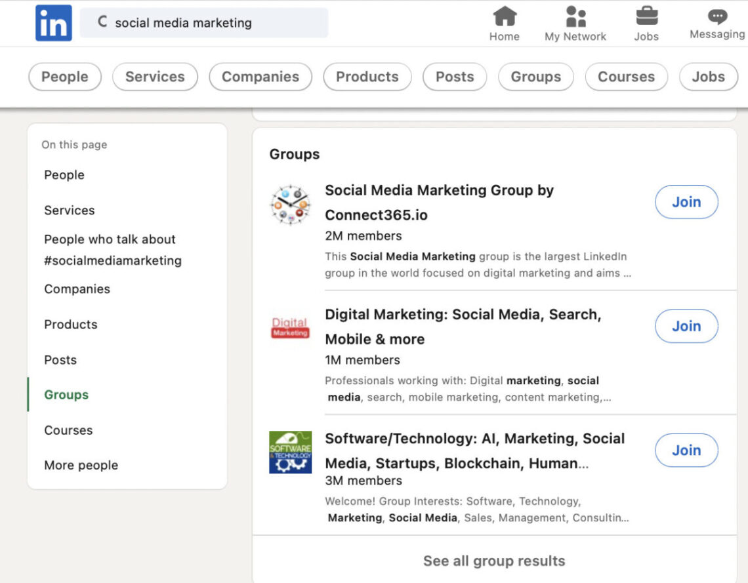The image size is (748, 583).
Task: Select Groups in the On this page sidebar
Action: (66, 395)
